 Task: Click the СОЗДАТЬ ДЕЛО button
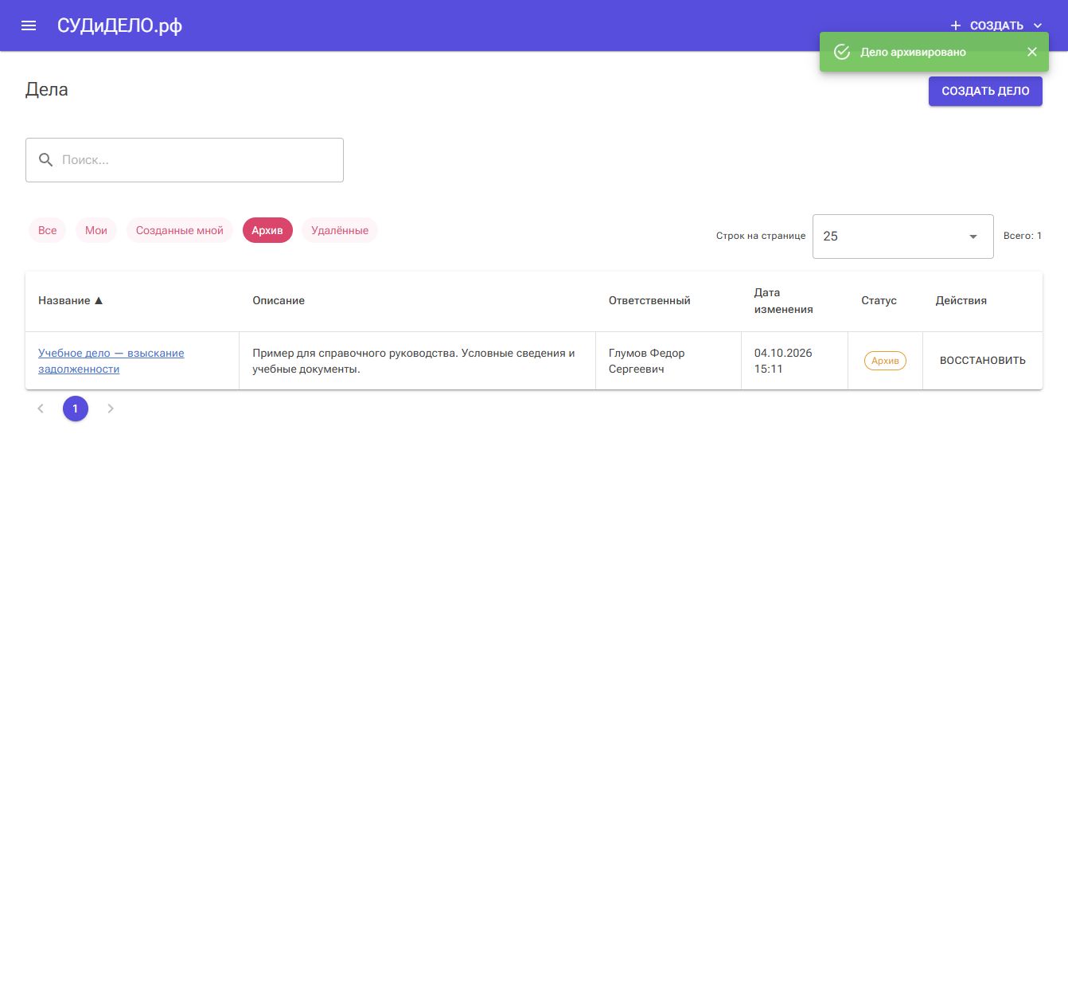(985, 91)
